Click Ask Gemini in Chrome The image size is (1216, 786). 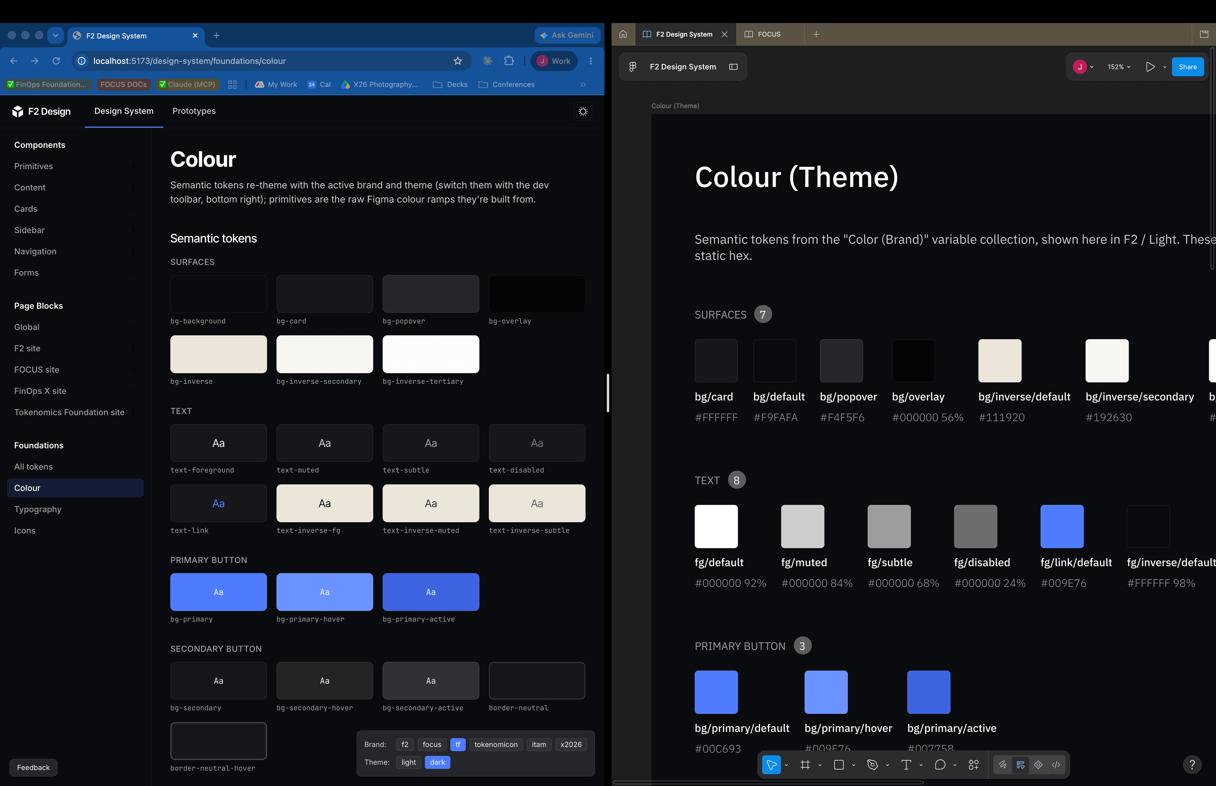[x=567, y=36]
